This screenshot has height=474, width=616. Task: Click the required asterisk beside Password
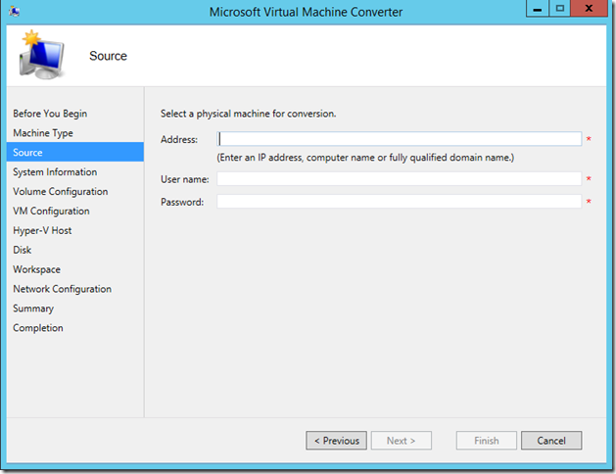pyautogui.click(x=589, y=202)
